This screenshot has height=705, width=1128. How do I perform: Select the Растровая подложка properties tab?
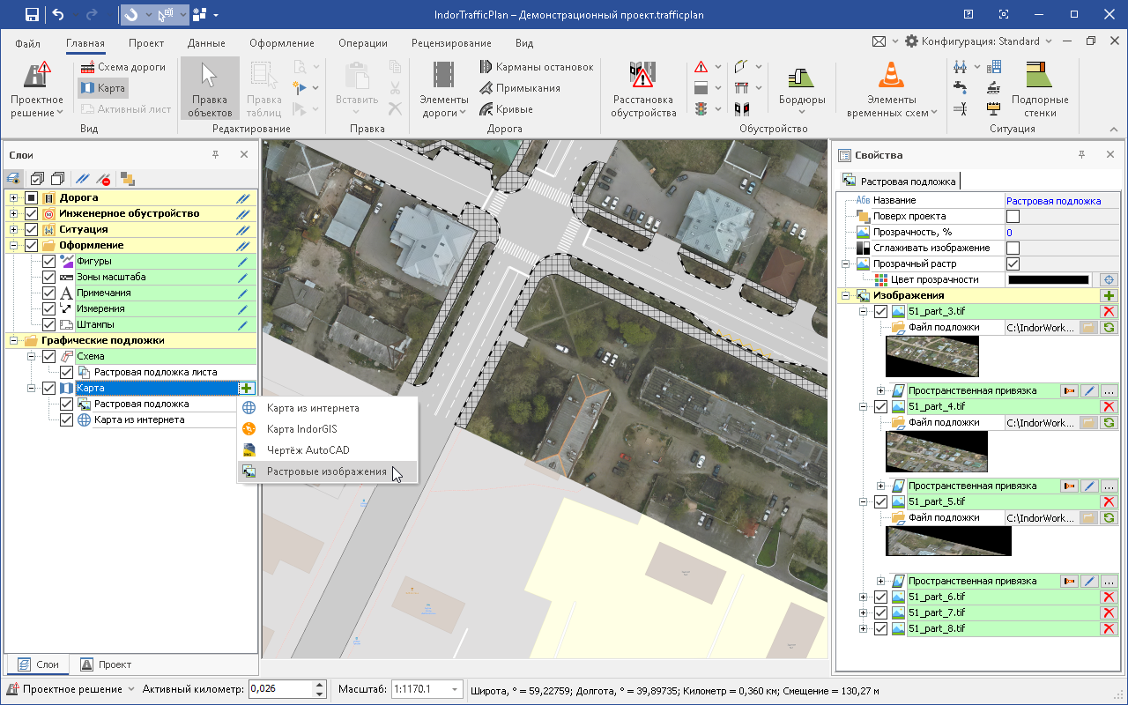pos(900,182)
